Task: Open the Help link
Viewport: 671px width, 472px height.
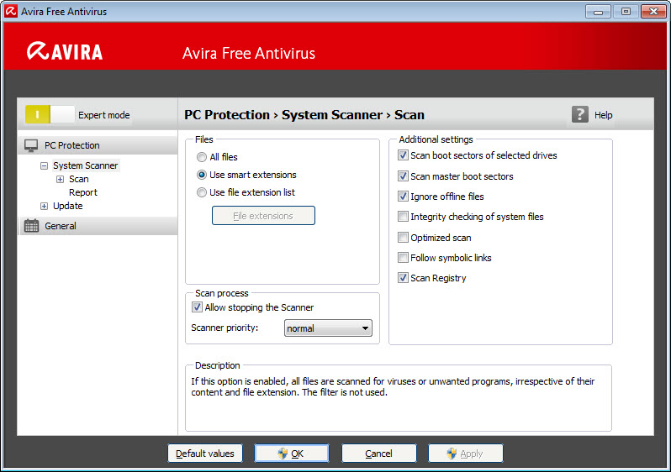Action: point(604,115)
